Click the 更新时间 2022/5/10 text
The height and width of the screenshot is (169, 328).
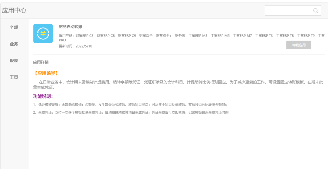(75, 46)
